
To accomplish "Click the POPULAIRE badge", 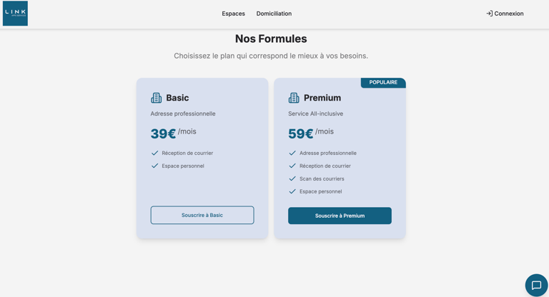I will point(383,83).
